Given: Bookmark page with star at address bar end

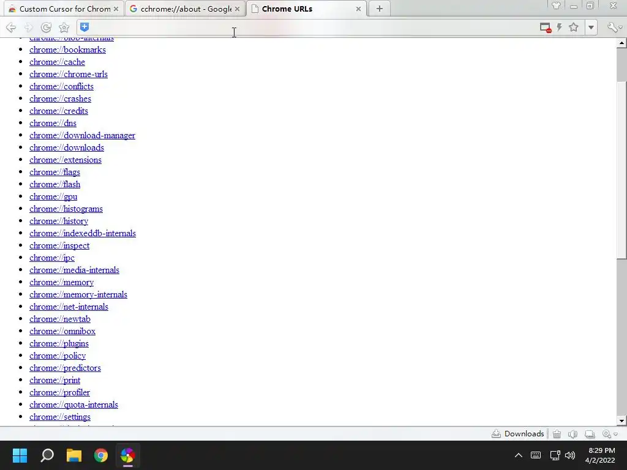Looking at the screenshot, I should (574, 27).
